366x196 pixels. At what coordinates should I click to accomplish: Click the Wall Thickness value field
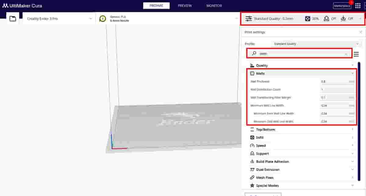coord(334,82)
